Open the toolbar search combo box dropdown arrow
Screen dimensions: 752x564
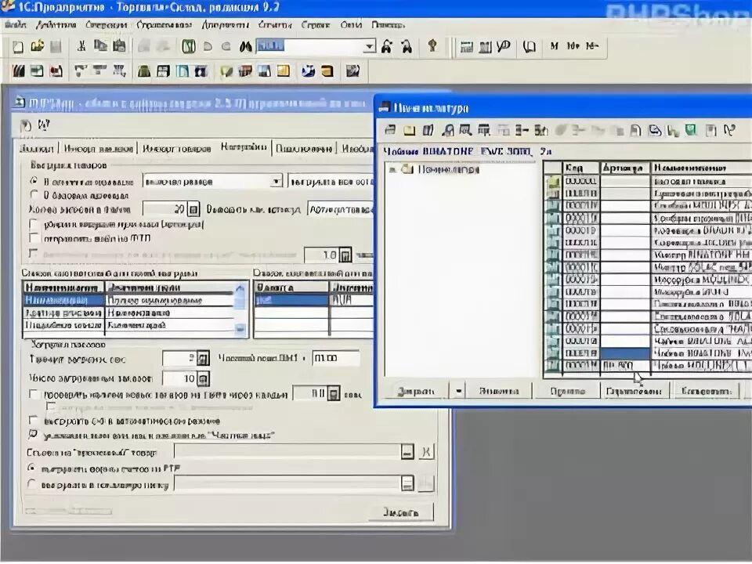[x=369, y=46]
